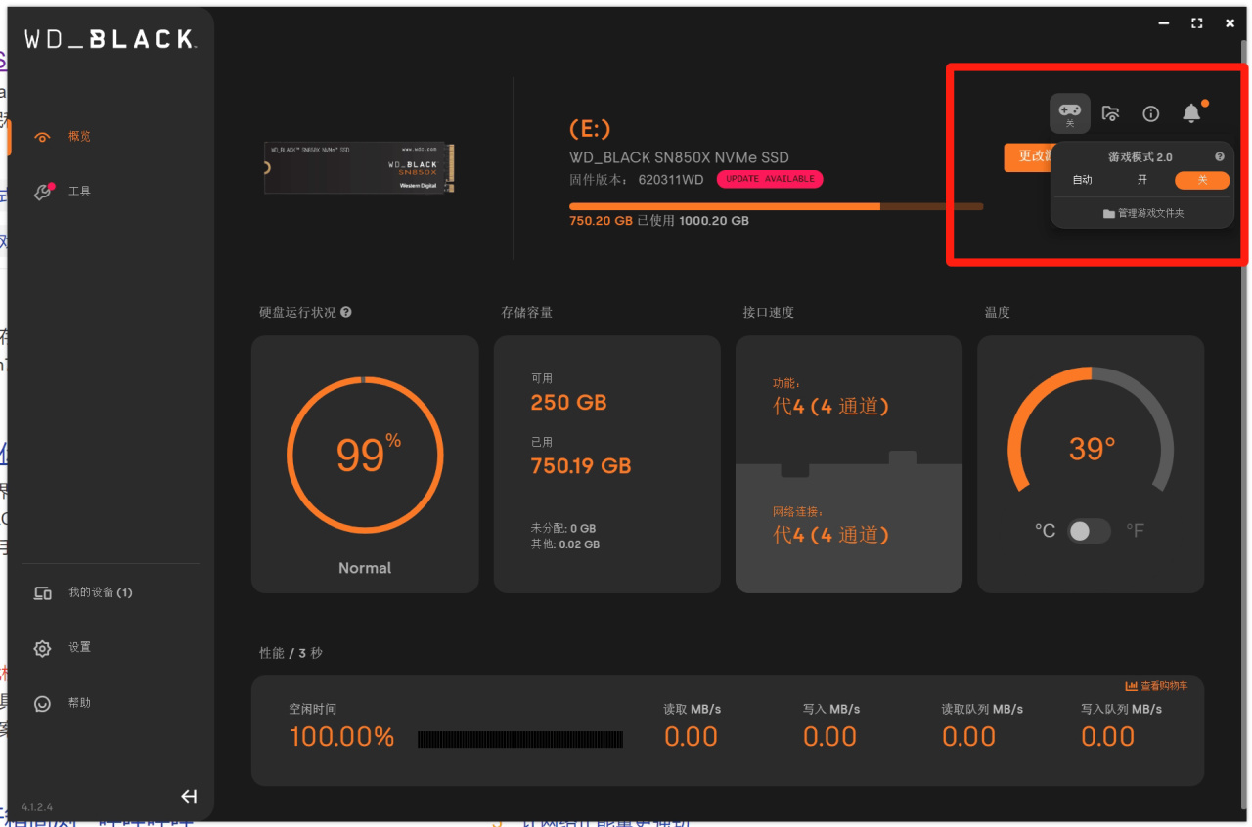
Task: Click the 代4 (4 通道) value under 功能
Action: (x=830, y=406)
